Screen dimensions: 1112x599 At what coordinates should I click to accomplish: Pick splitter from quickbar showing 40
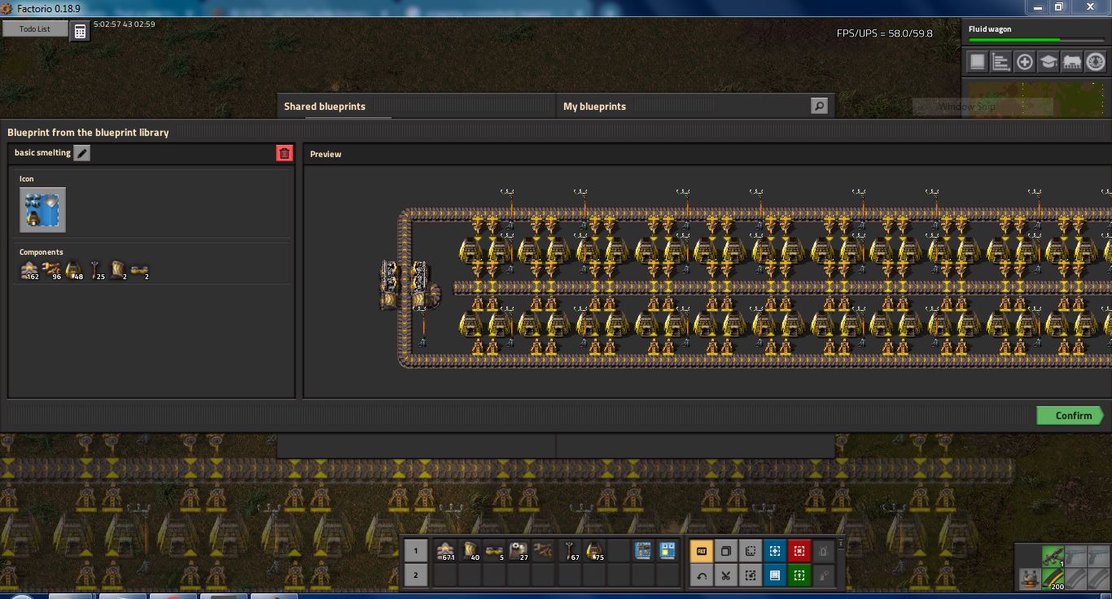(x=470, y=551)
